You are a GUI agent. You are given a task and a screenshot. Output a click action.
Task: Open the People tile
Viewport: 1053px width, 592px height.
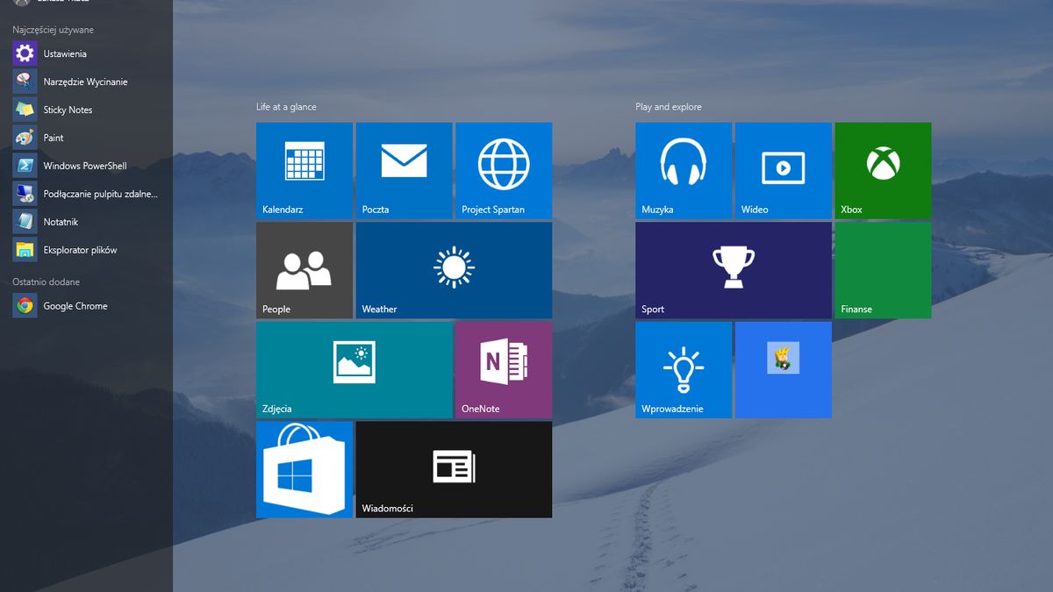pos(304,270)
